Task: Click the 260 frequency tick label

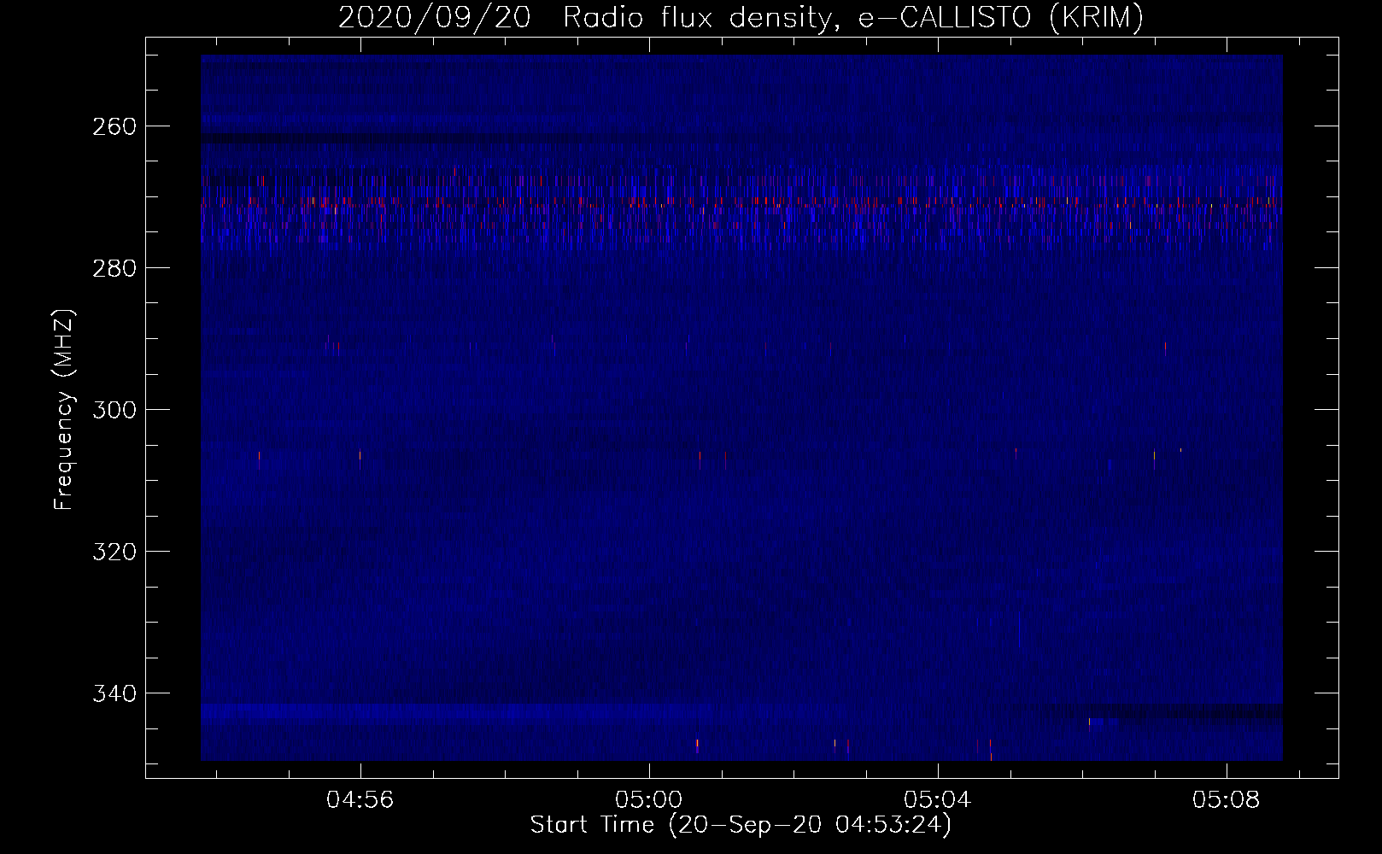Action: click(x=113, y=126)
